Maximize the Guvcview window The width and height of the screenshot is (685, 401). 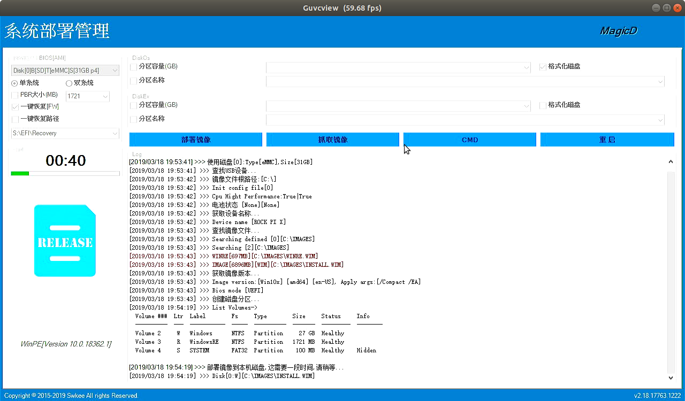pos(666,8)
